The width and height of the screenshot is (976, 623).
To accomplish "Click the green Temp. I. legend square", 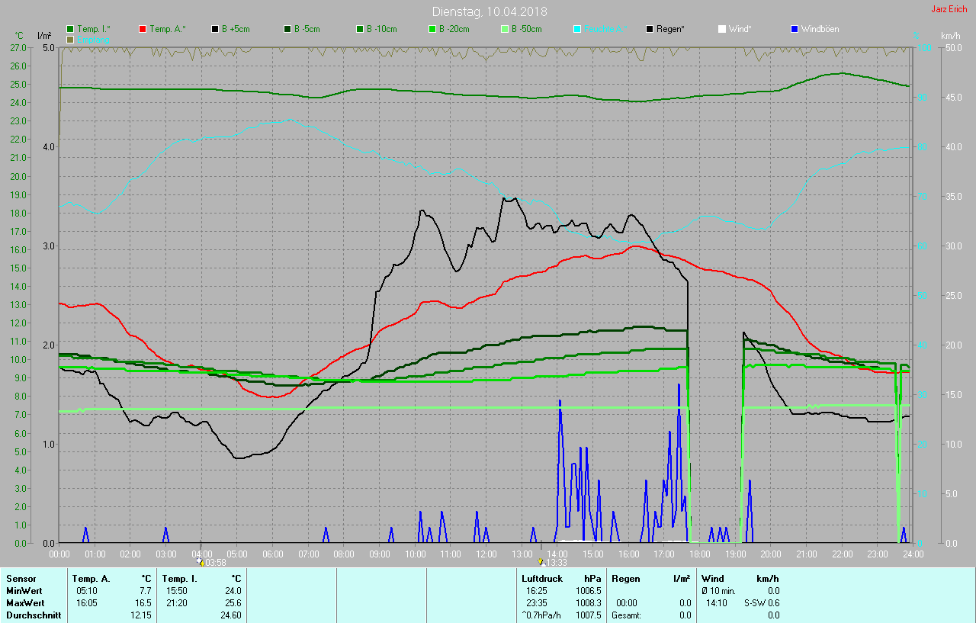I will [x=71, y=29].
